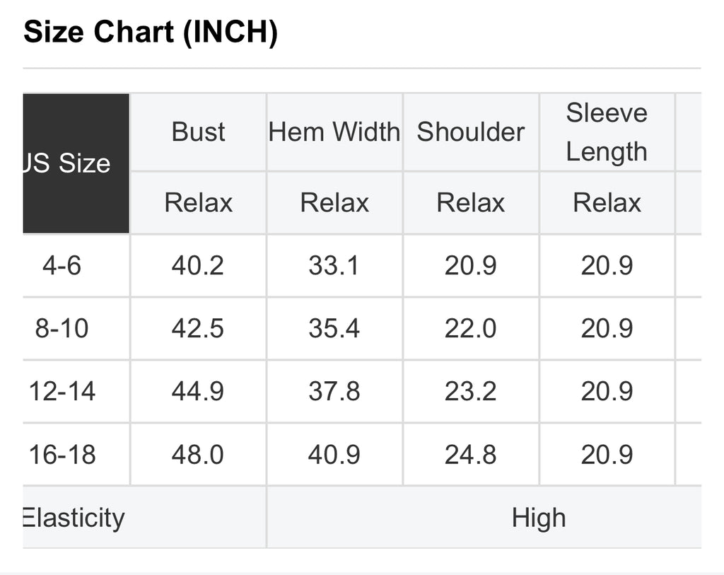724x575 pixels.
Task: Click the Sleeve Length column header
Action: (607, 132)
